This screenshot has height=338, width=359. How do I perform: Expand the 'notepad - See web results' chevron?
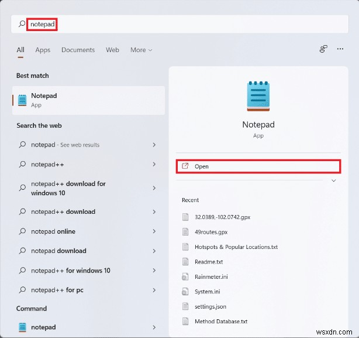(154, 145)
